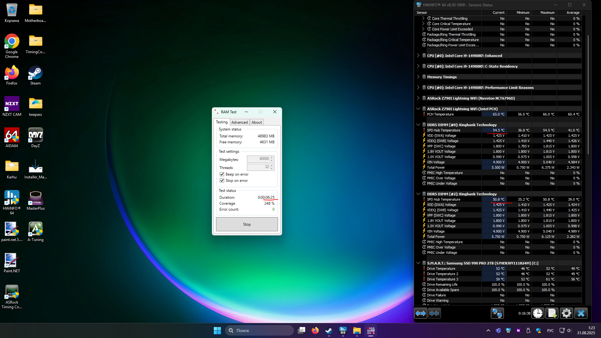Expand Core Thermal Throttling row
The image size is (601, 338).
point(423,18)
